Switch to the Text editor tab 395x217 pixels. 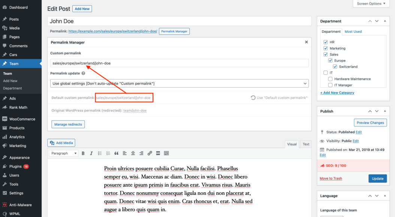tap(305, 144)
